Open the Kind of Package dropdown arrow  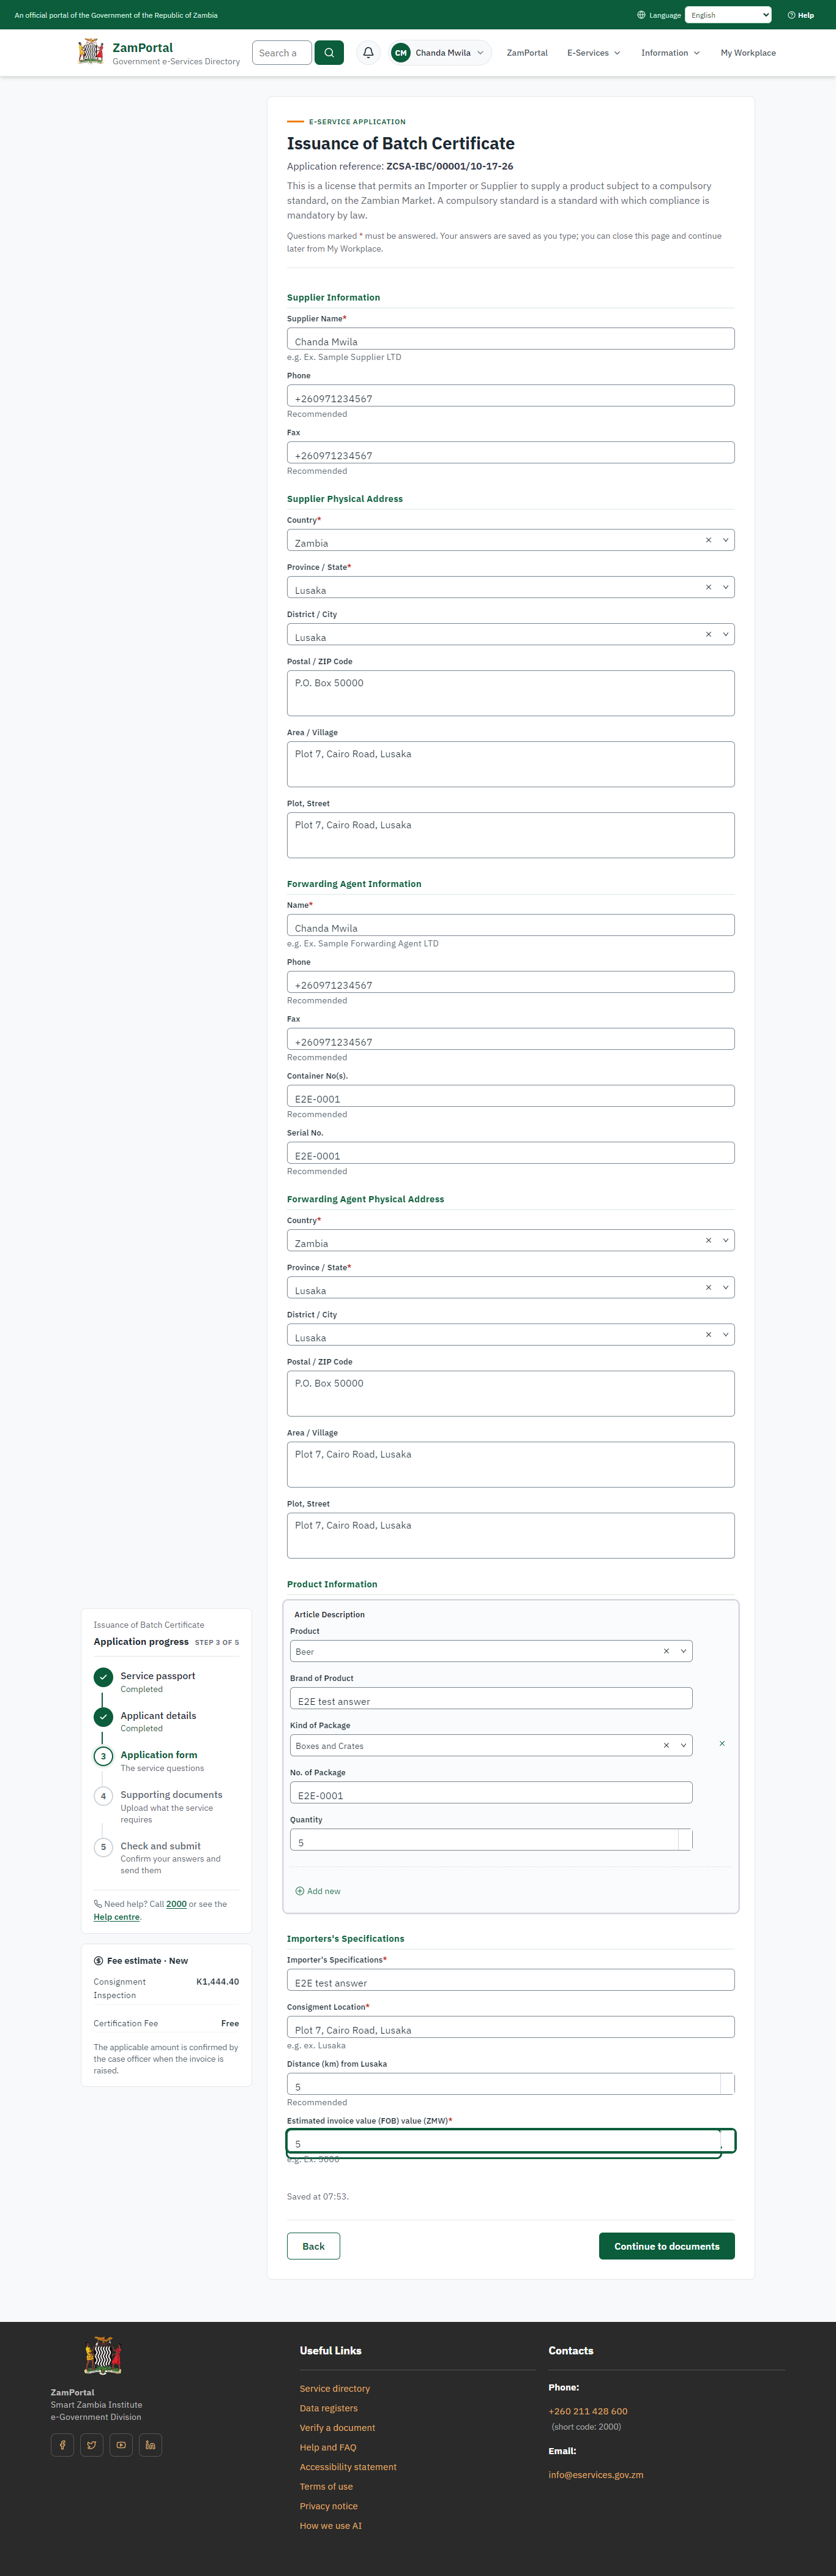click(683, 1745)
